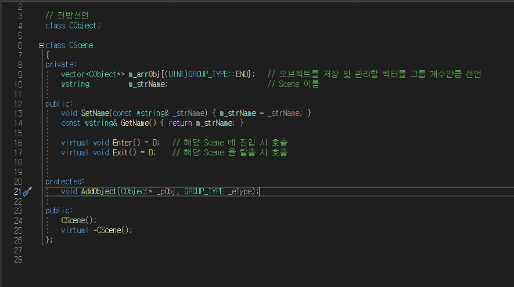Click the Enter() virtual function
514x287 pixels.
(126, 143)
